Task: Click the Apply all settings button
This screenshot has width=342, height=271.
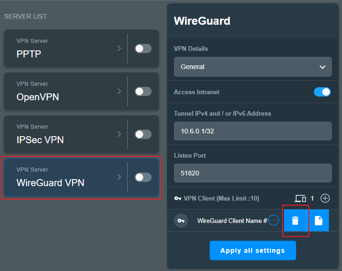Action: [253, 250]
